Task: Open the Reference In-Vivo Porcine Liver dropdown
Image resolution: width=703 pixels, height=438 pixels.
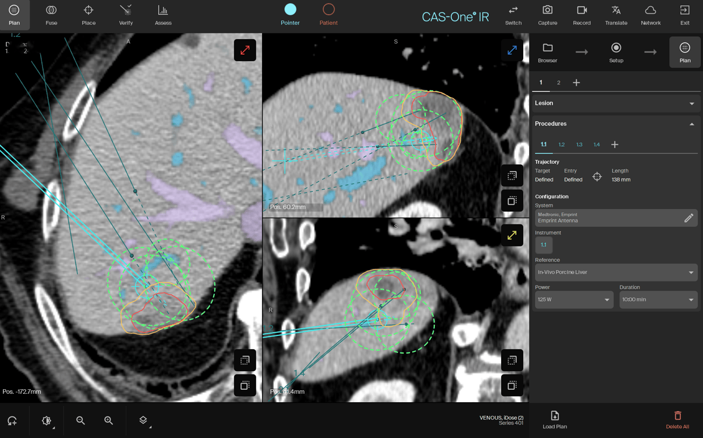Action: coord(616,273)
